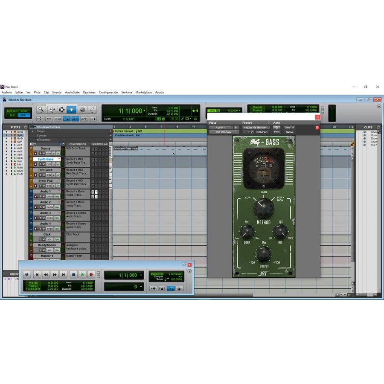Select the Scrubber speaker tool
This screenshot has height=384, width=384.
(x=82, y=110)
